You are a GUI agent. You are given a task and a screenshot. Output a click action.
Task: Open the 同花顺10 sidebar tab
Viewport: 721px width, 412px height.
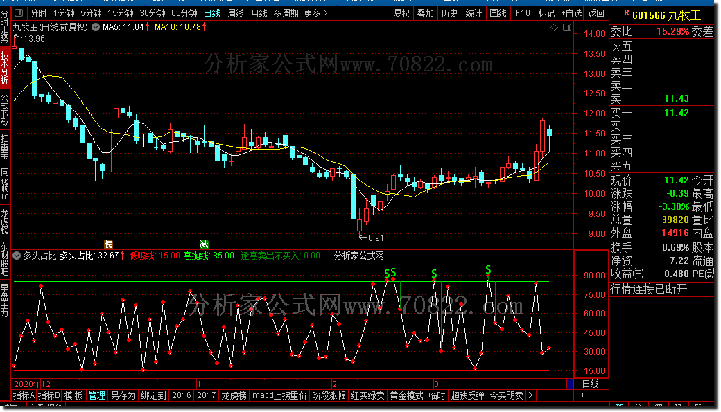(x=5, y=185)
